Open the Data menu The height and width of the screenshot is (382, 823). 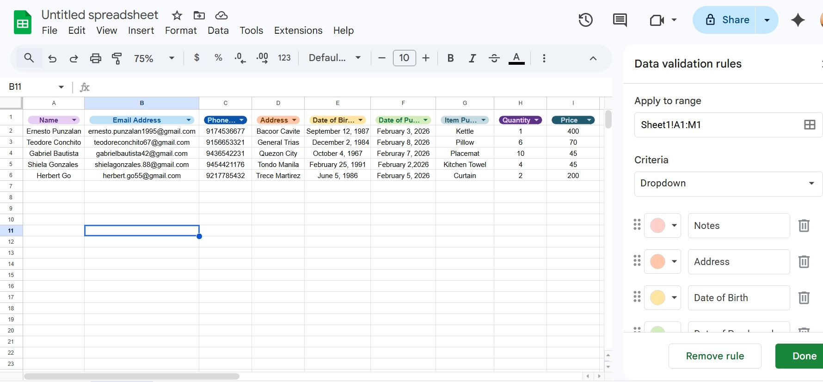[x=218, y=31]
